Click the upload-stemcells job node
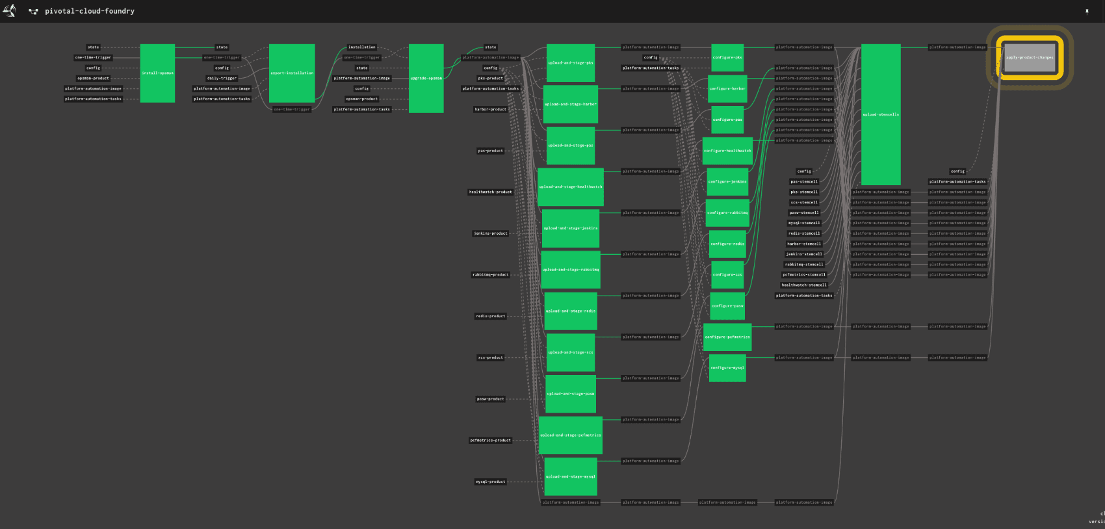This screenshot has height=529, width=1105. coord(881,114)
